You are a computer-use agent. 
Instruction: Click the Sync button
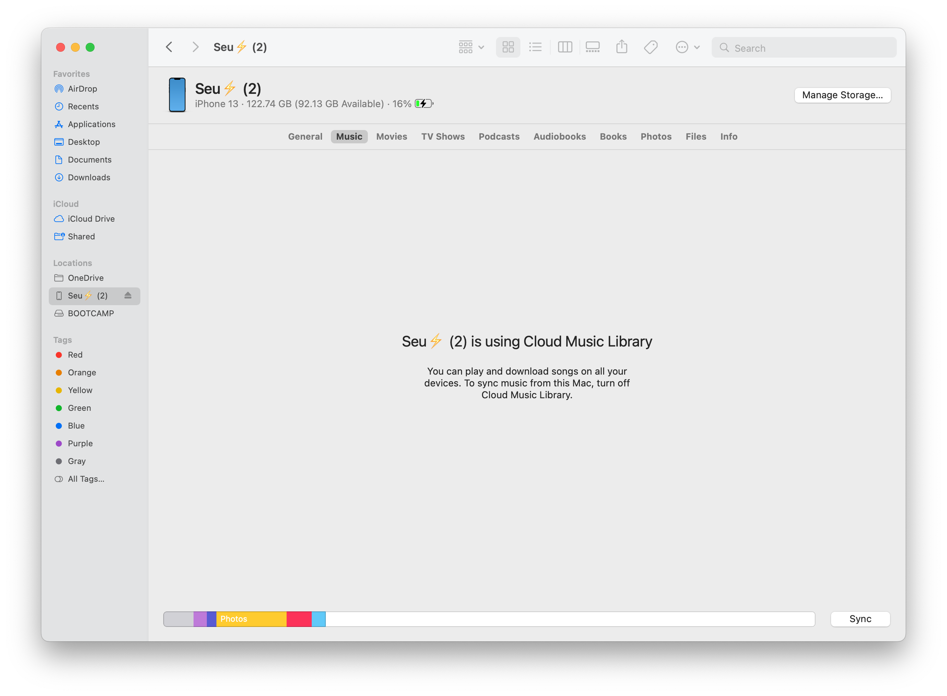862,619
